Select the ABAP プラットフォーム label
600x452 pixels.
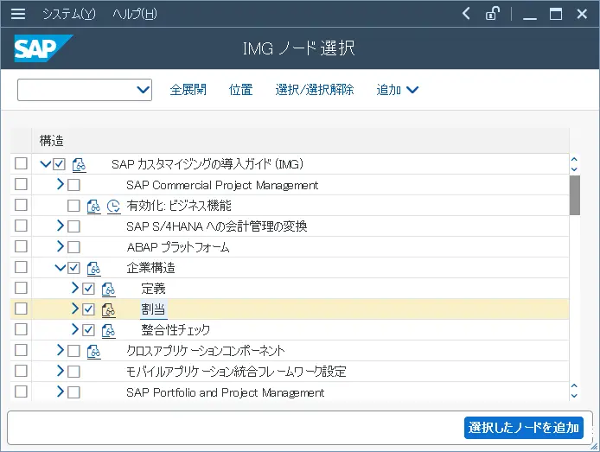tap(178, 247)
